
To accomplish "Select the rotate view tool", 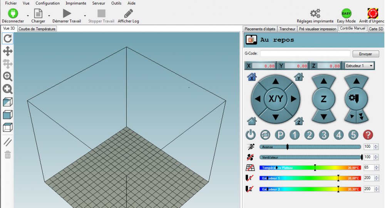I will (8, 39).
